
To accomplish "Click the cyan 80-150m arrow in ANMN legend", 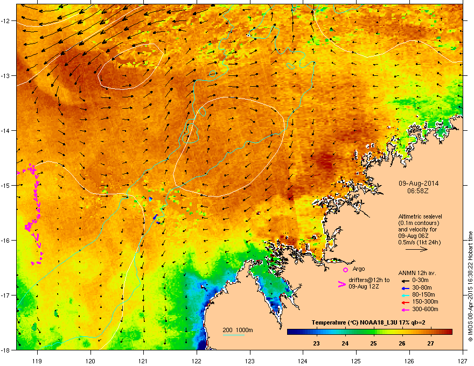I will click(405, 295).
